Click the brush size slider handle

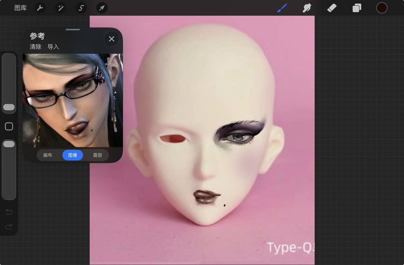[9, 107]
